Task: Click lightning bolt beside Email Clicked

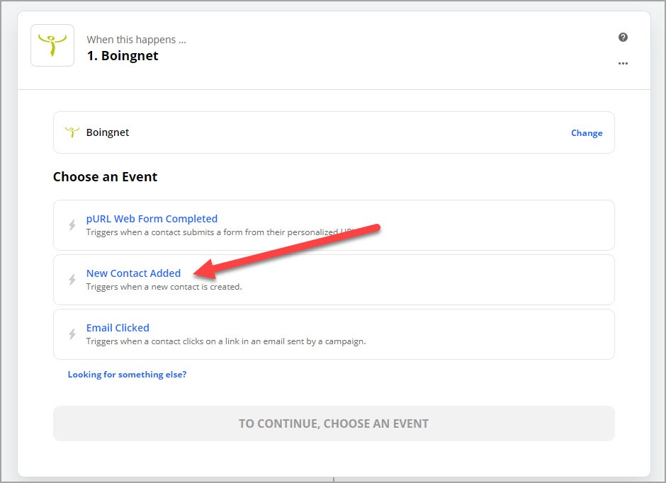Action: click(x=72, y=334)
